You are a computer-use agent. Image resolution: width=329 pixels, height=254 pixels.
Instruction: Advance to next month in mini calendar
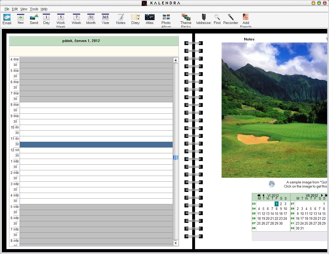pos(322,196)
